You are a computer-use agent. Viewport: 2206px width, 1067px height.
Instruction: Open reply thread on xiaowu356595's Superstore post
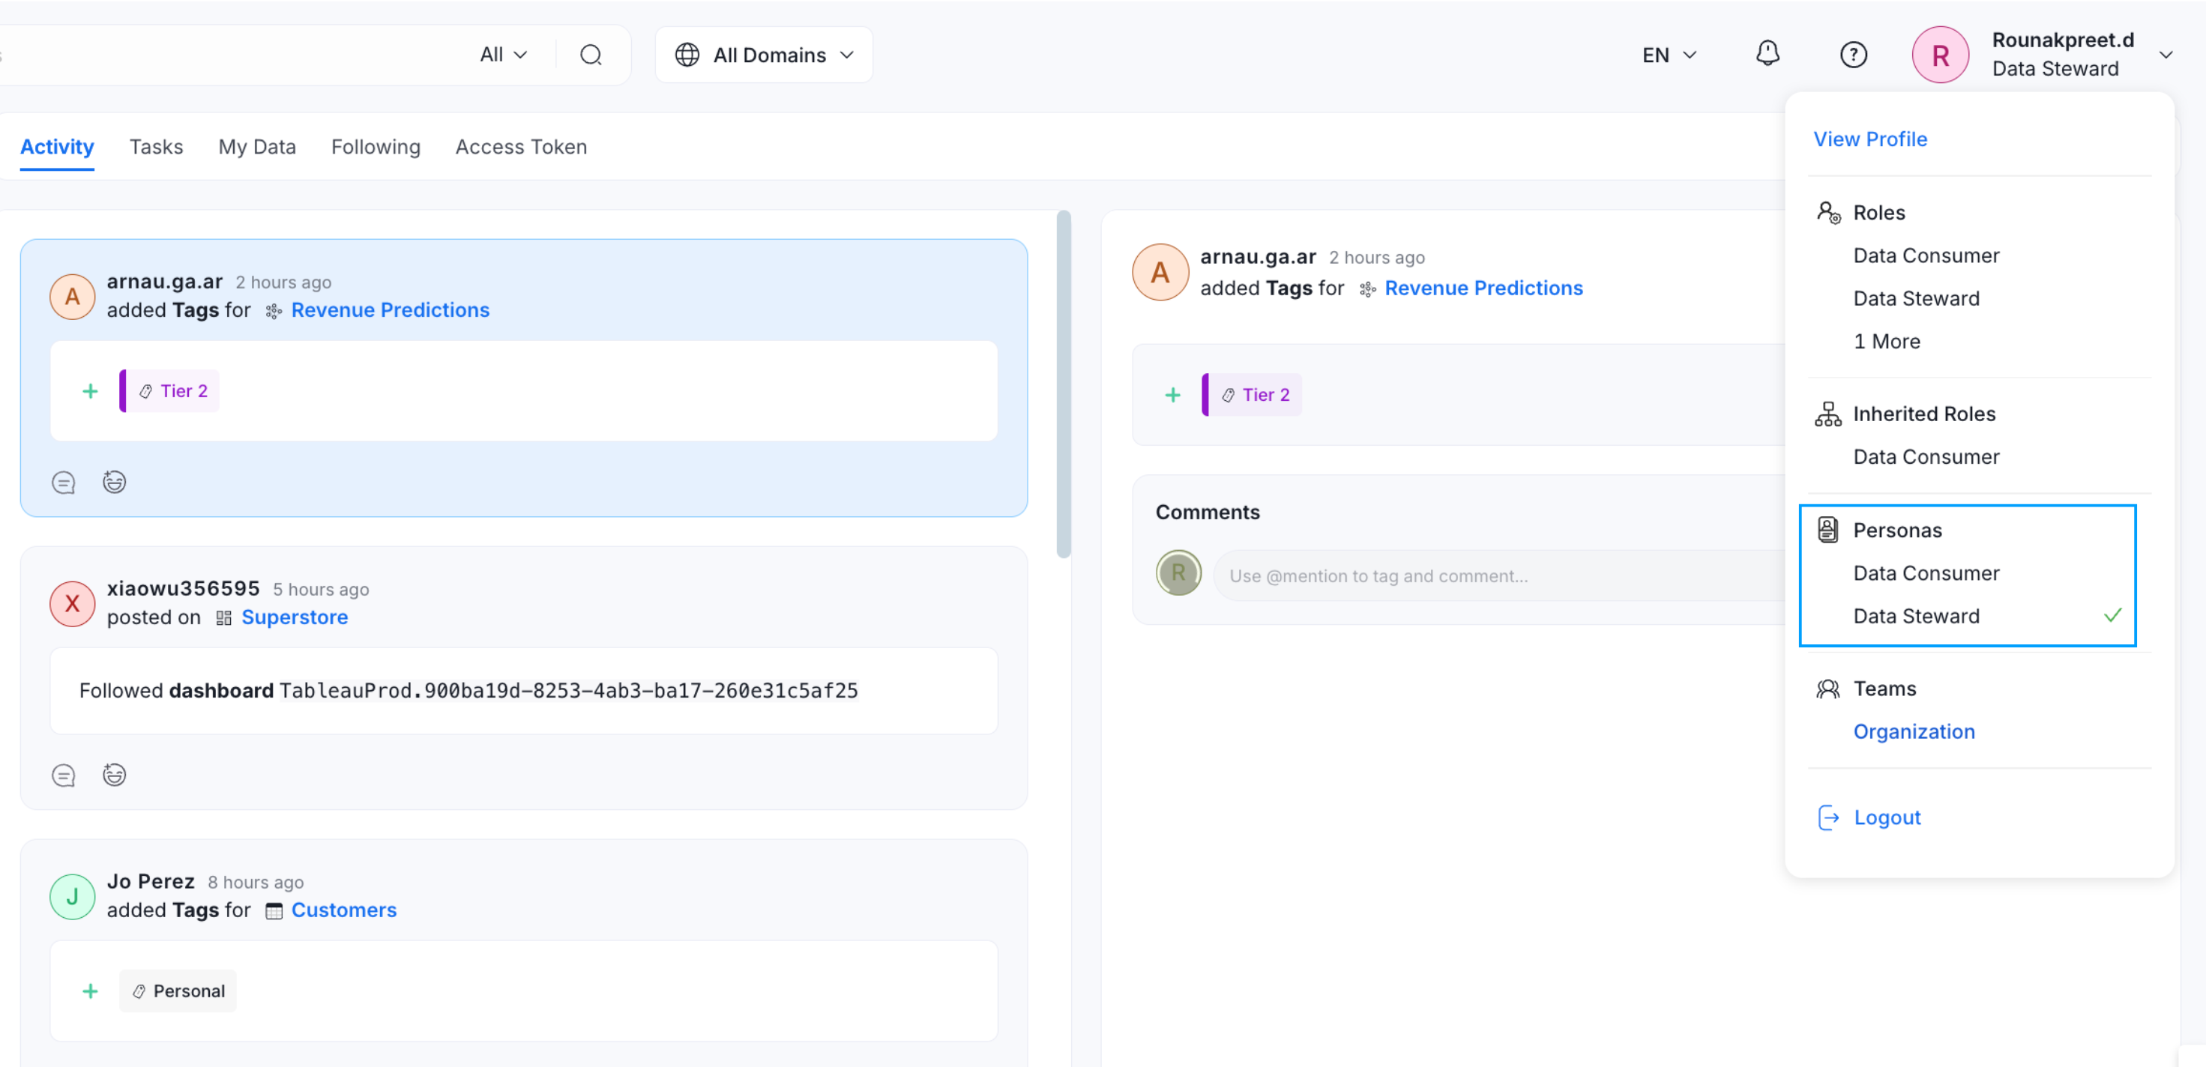(x=64, y=776)
